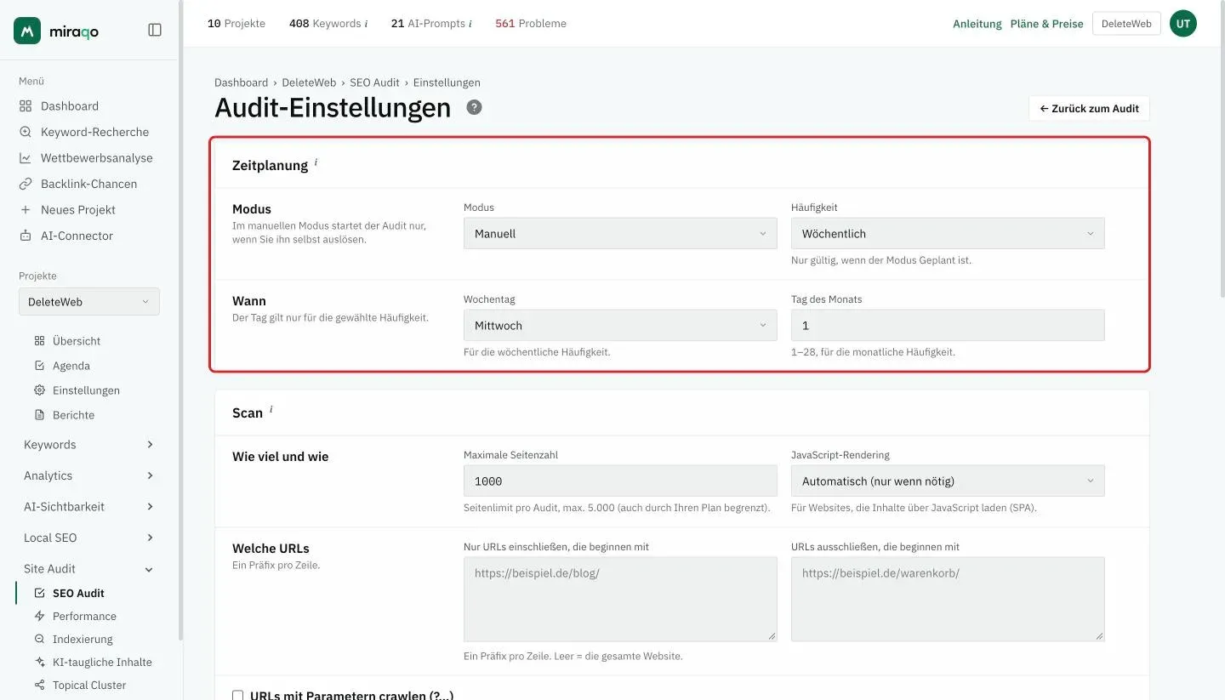Click the Dashboard breadcrumb link
The width and height of the screenshot is (1225, 700).
coord(241,83)
